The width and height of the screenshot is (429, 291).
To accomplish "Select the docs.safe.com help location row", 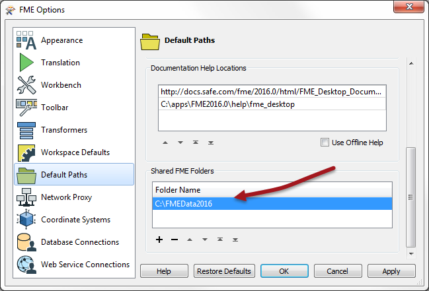I will click(272, 92).
